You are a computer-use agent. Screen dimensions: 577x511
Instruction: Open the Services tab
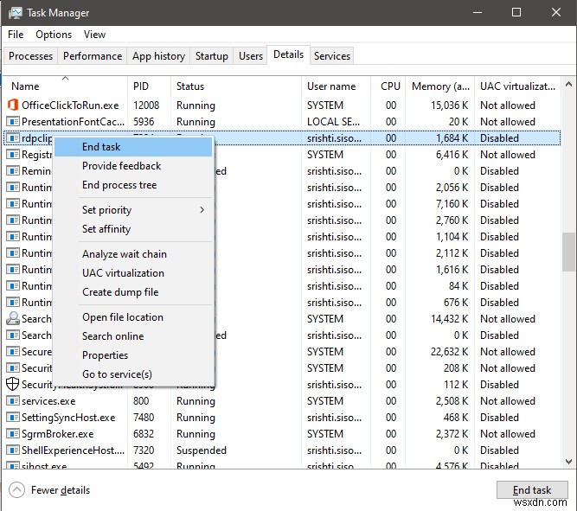click(332, 56)
